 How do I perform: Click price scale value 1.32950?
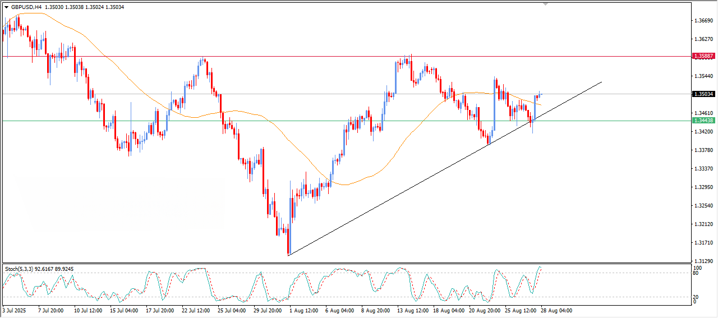[x=703, y=187]
